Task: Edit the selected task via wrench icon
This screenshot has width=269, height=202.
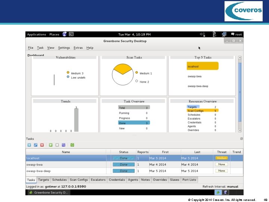Action: pos(36,145)
